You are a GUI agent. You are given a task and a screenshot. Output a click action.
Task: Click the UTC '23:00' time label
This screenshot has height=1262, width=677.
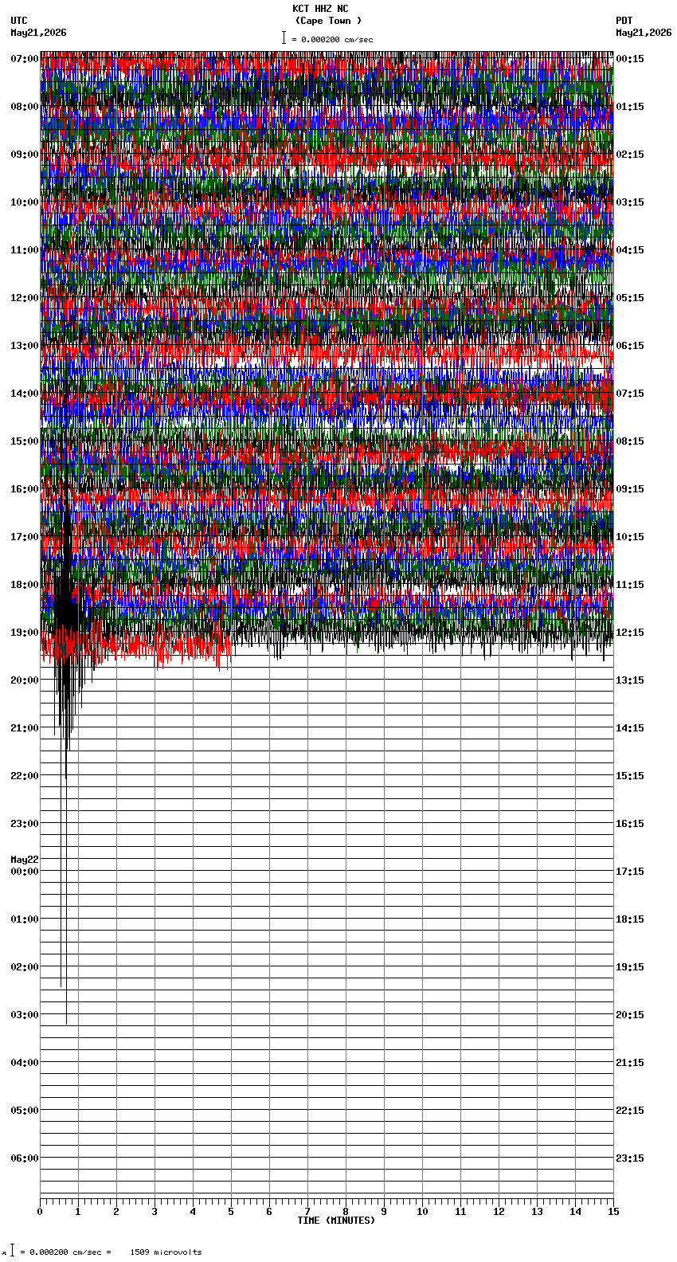[x=25, y=824]
